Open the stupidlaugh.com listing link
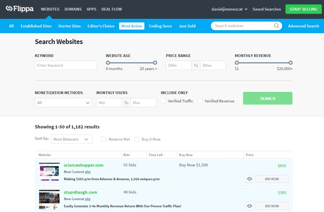 [80, 192]
